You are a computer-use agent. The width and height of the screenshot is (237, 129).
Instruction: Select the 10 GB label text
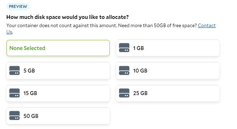pos(140,71)
